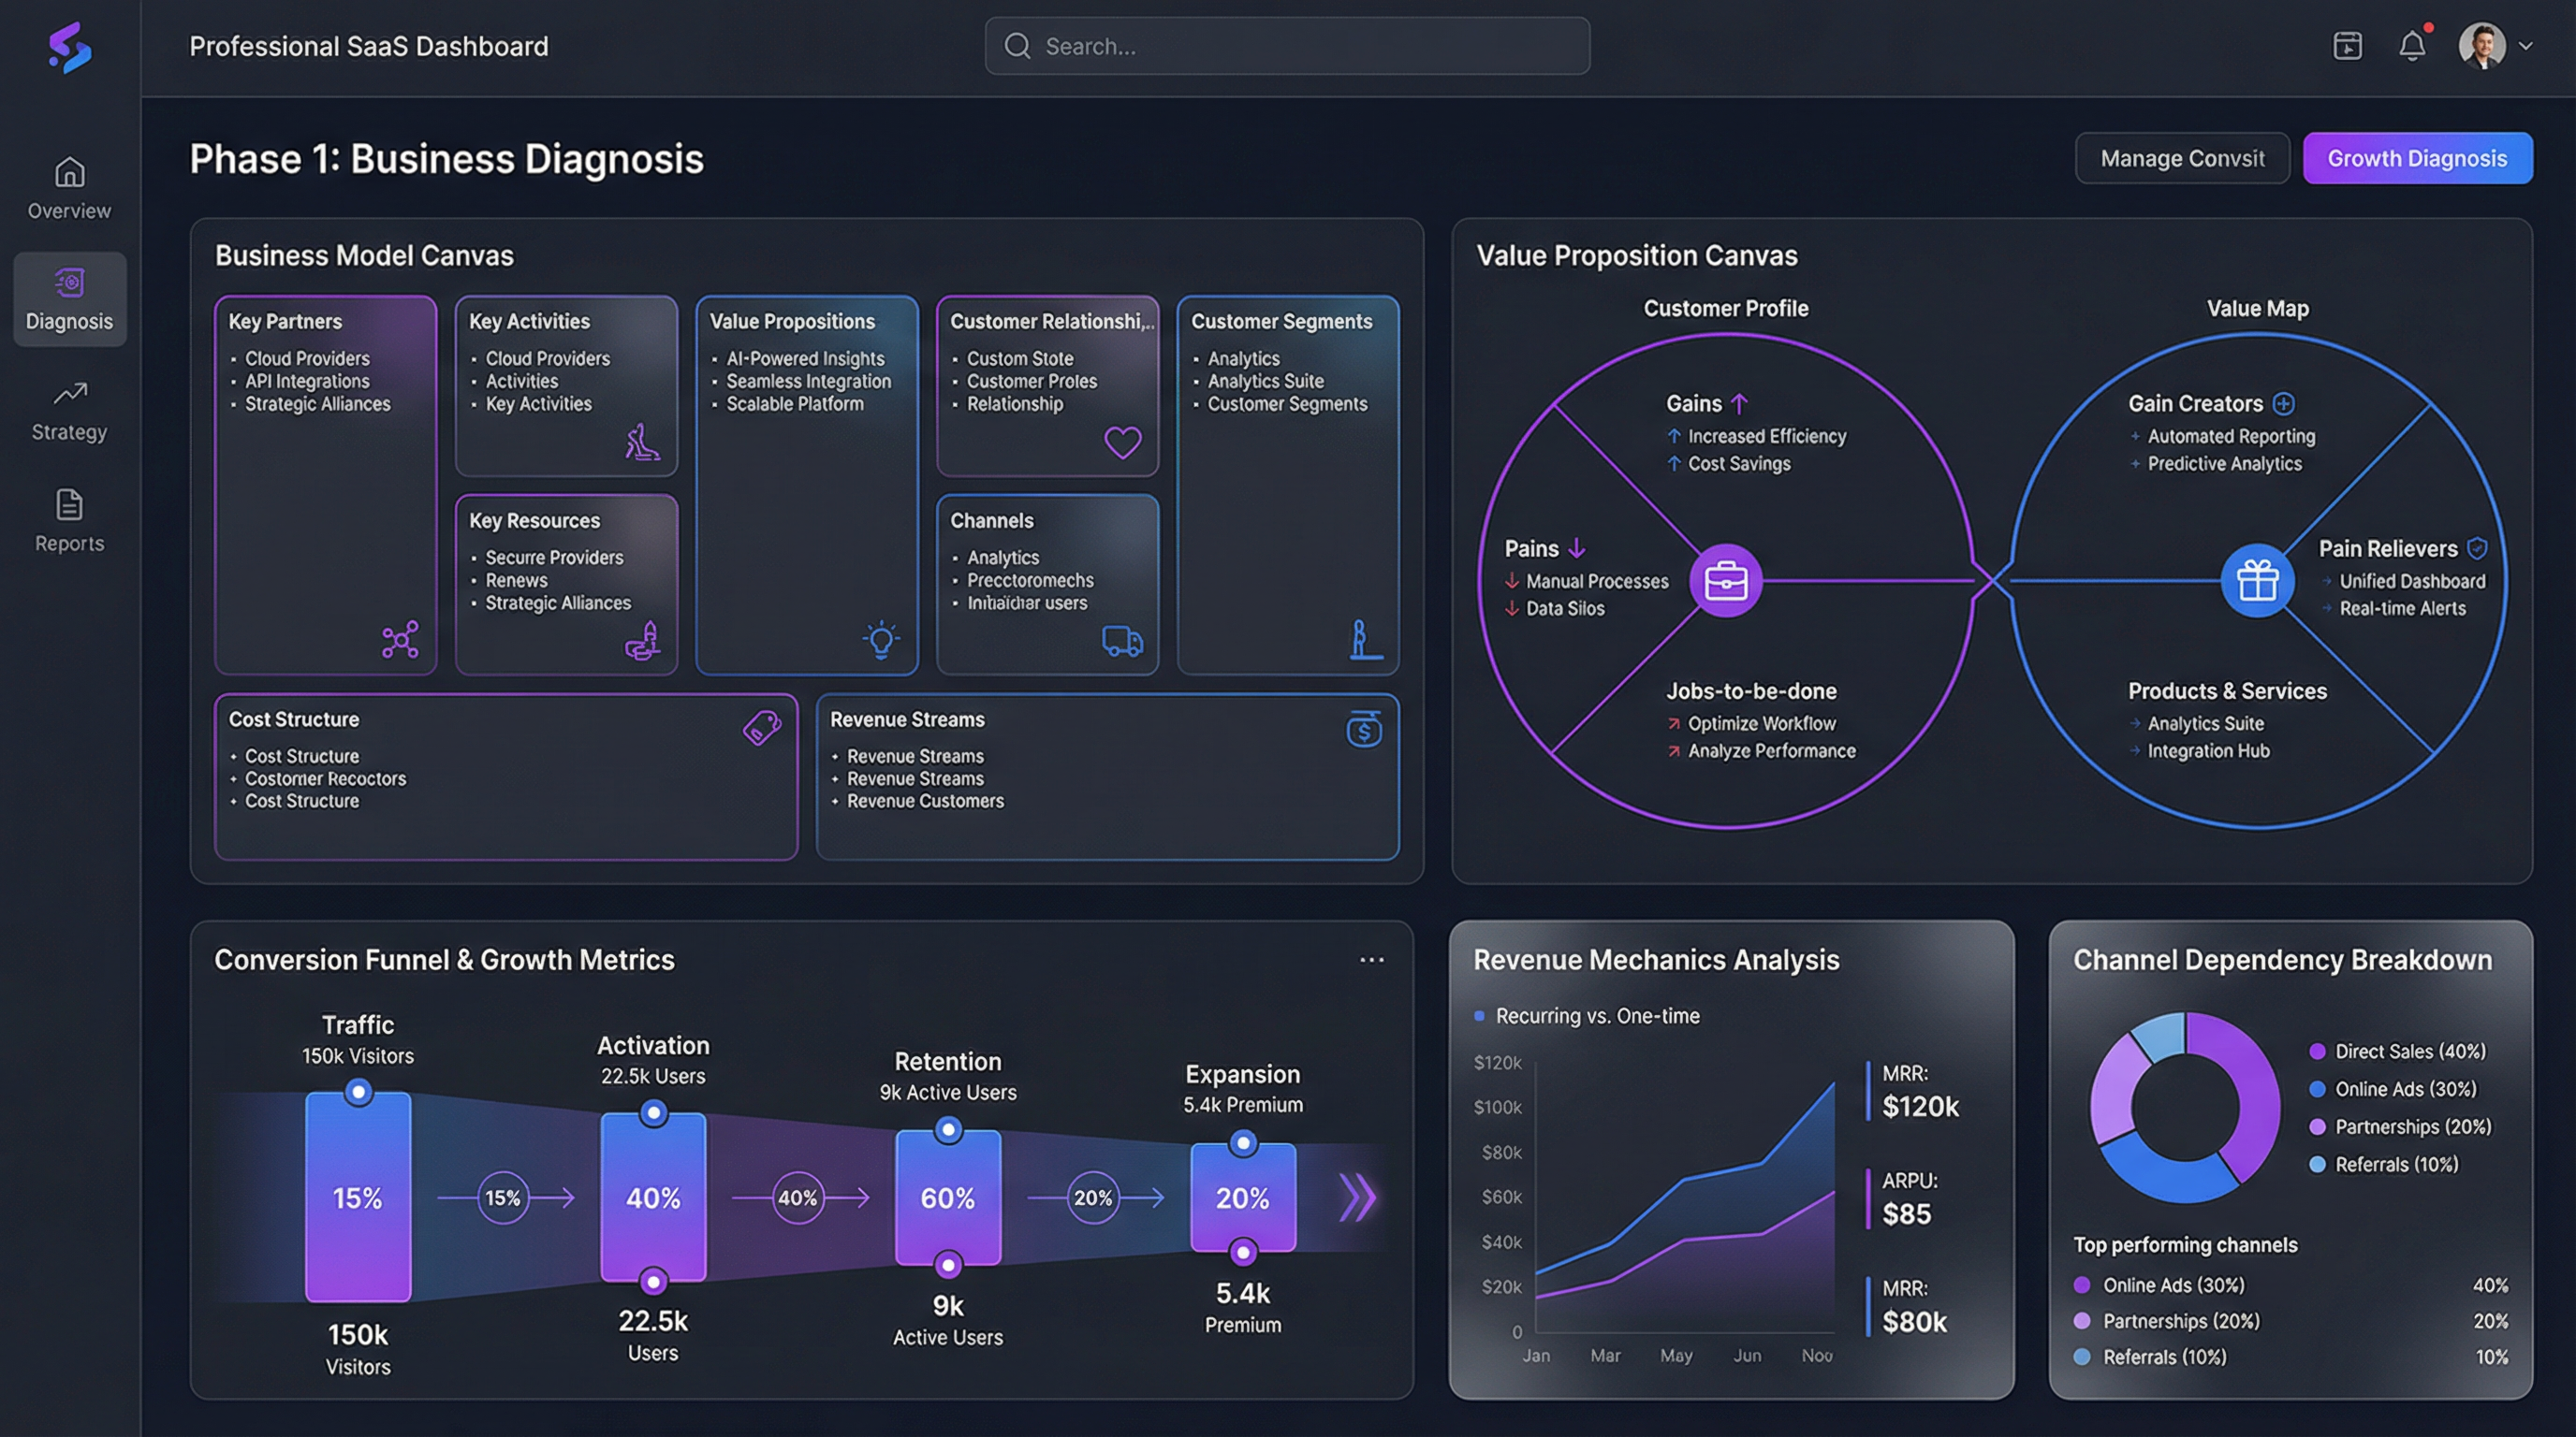Open the notifications bell
2576x1437 pixels.
pyautogui.click(x=2412, y=46)
